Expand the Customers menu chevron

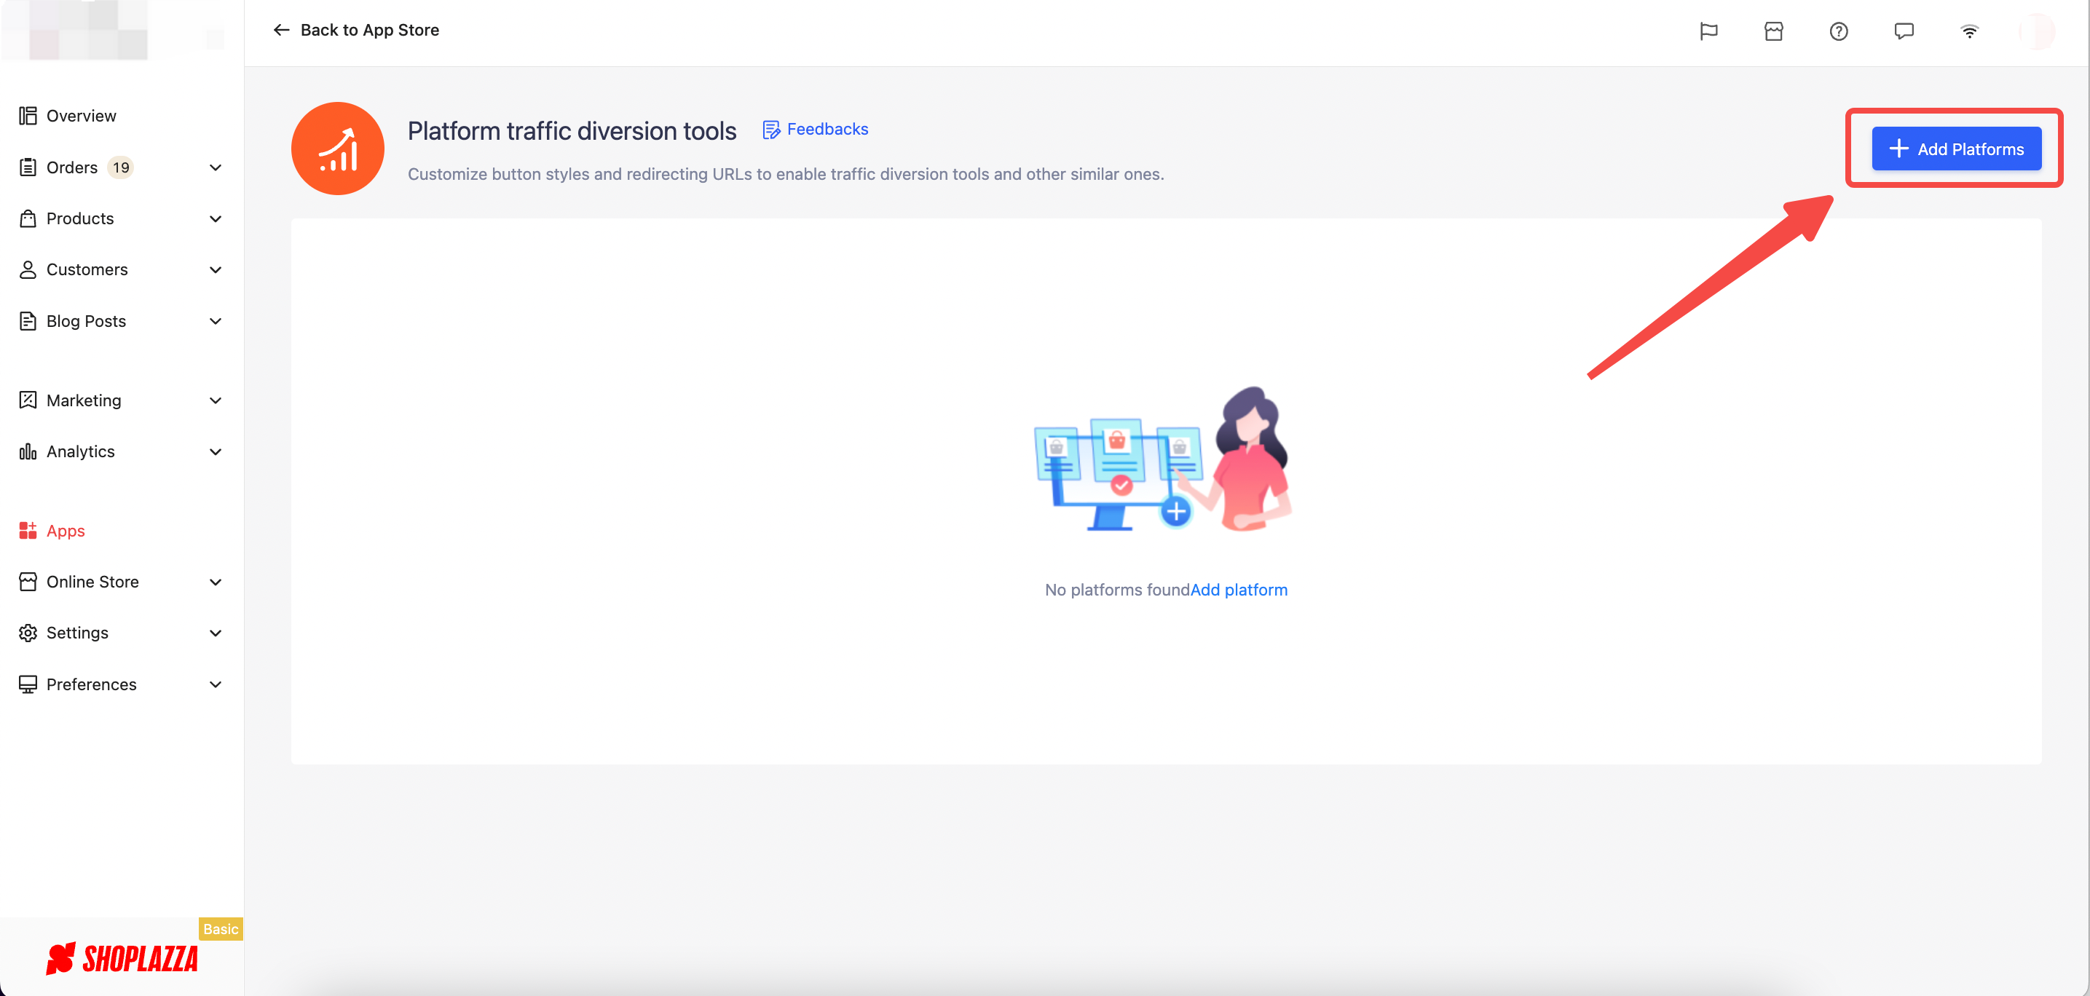click(216, 270)
